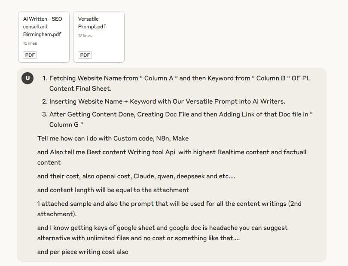
Task: Select list item two about Inserting Website Name
Action: (164, 101)
